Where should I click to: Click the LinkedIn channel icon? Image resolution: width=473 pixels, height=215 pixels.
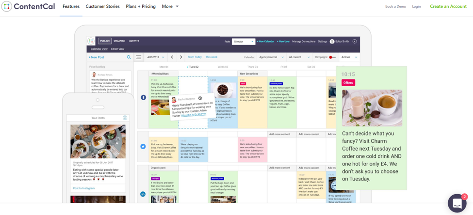coord(143,194)
